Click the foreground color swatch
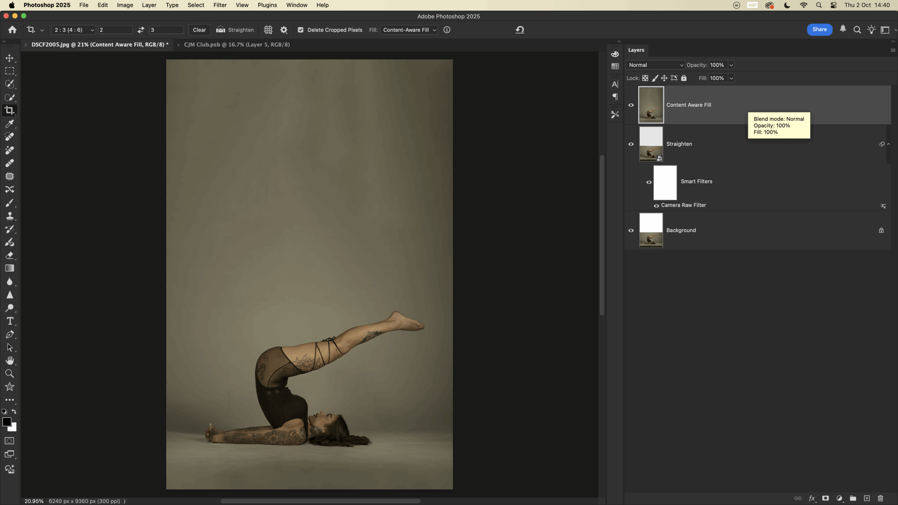The image size is (898, 505). [x=6, y=422]
